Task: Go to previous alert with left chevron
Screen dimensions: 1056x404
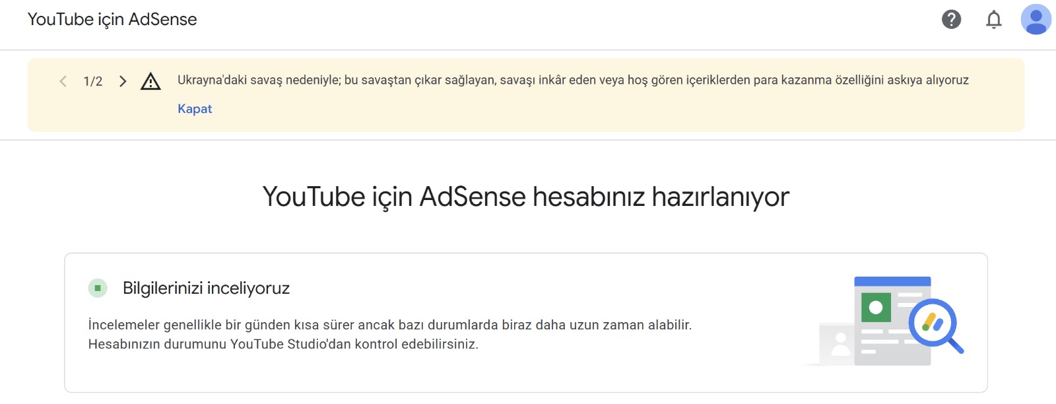Action: 63,81
